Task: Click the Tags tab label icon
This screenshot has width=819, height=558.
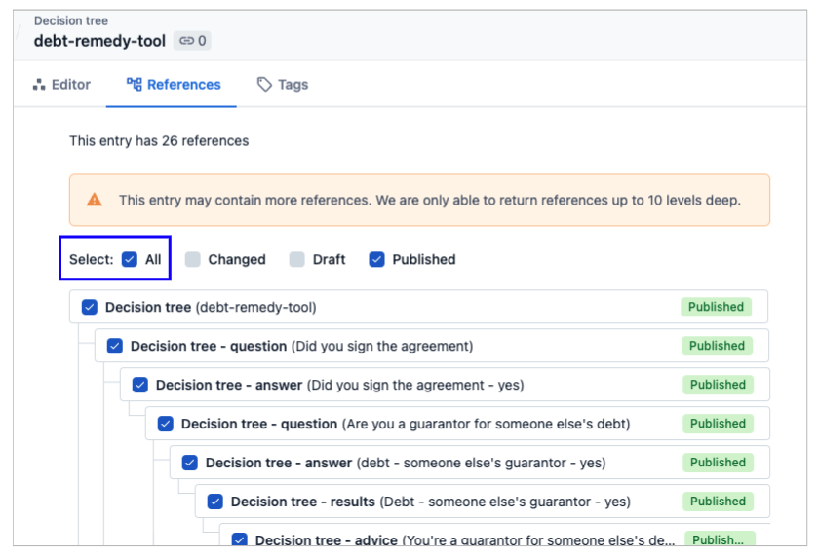Action: 264,85
